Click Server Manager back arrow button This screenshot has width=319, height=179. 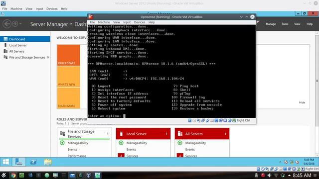tap(7, 24)
